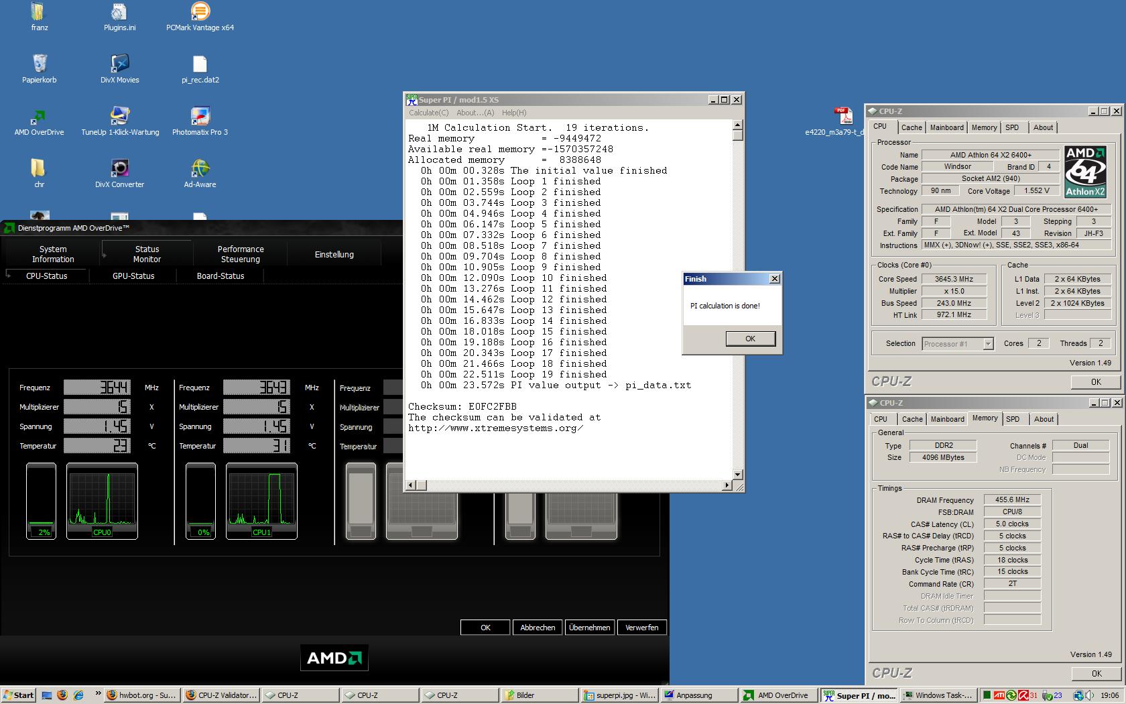Click OK button in AMD OverDrive
Screen dimensions: 1126x704
(485, 628)
